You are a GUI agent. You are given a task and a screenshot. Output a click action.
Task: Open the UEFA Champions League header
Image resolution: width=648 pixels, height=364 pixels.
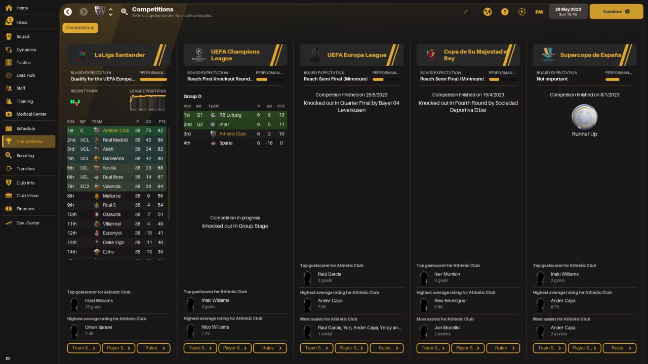(x=235, y=55)
